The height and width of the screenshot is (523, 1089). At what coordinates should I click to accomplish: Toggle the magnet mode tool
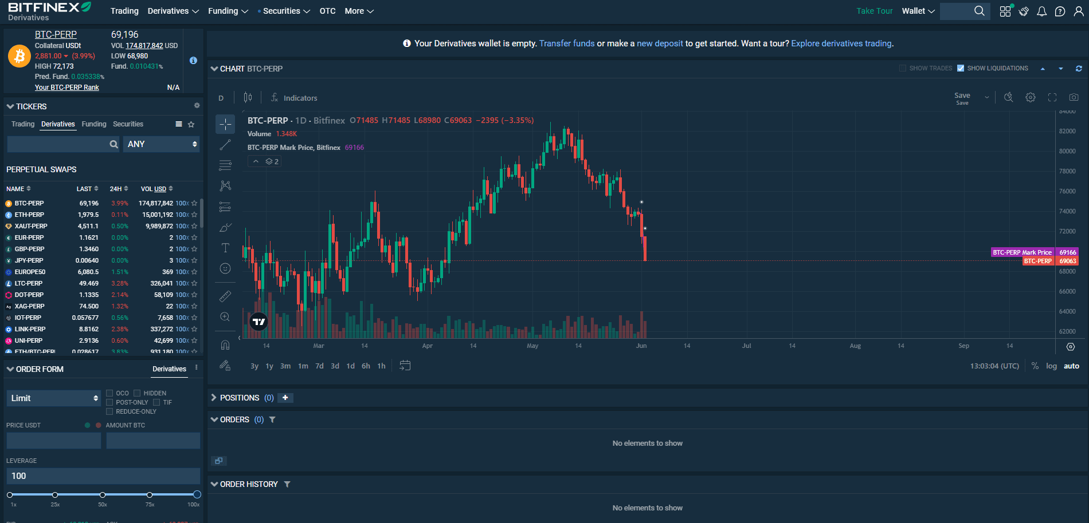tap(225, 344)
